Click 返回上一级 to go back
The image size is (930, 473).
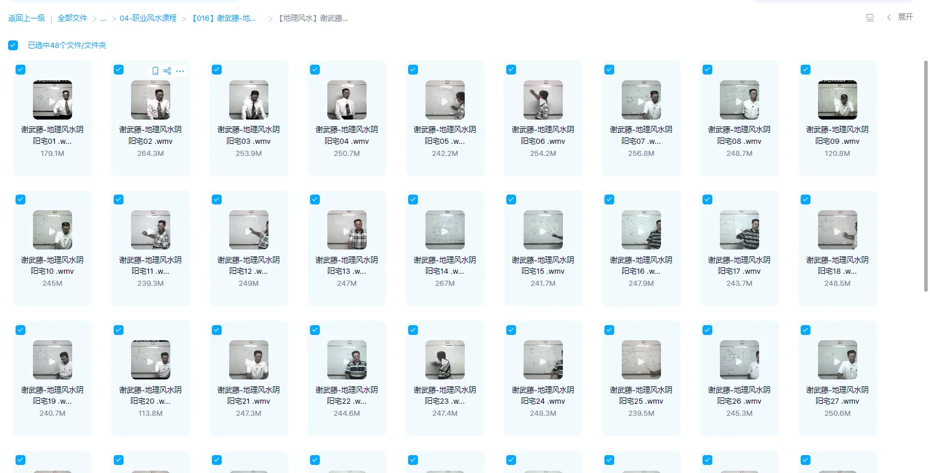(27, 18)
